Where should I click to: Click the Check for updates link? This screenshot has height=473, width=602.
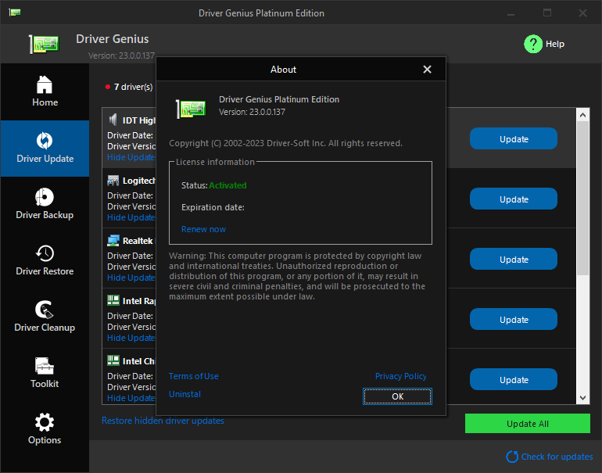click(x=557, y=457)
